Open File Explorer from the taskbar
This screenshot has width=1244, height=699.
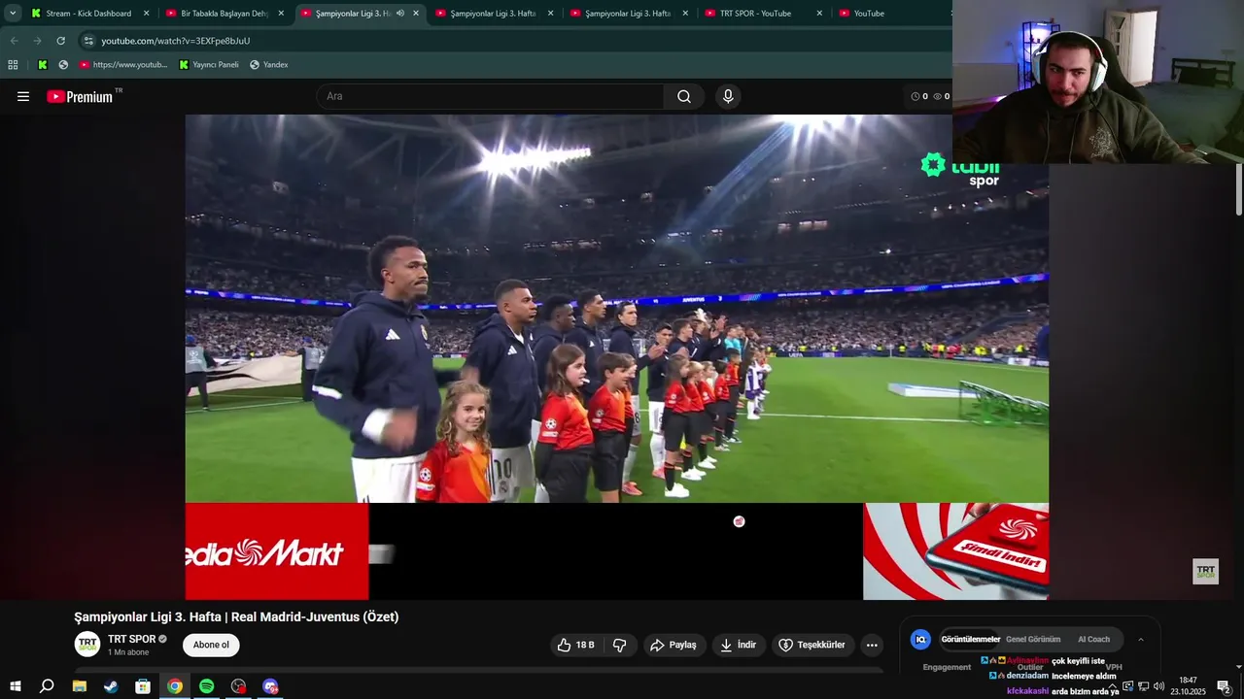click(80, 686)
